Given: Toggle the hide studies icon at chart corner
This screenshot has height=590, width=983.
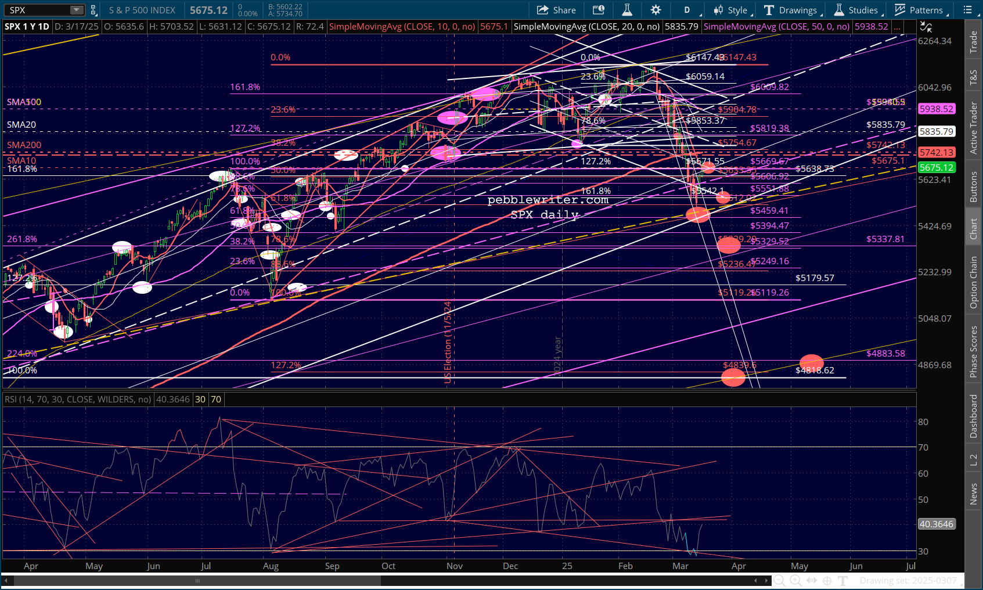Looking at the screenshot, I should coord(926,27).
